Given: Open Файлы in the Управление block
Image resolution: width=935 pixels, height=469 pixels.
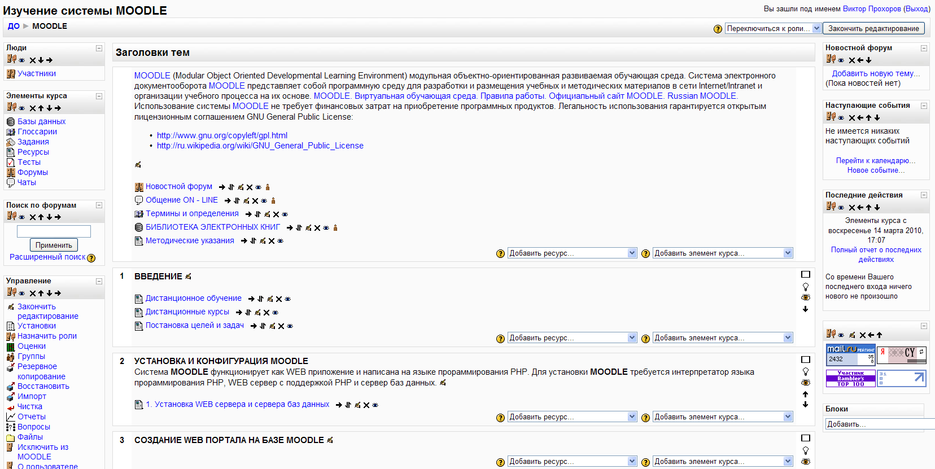Looking at the screenshot, I should (x=30, y=437).
